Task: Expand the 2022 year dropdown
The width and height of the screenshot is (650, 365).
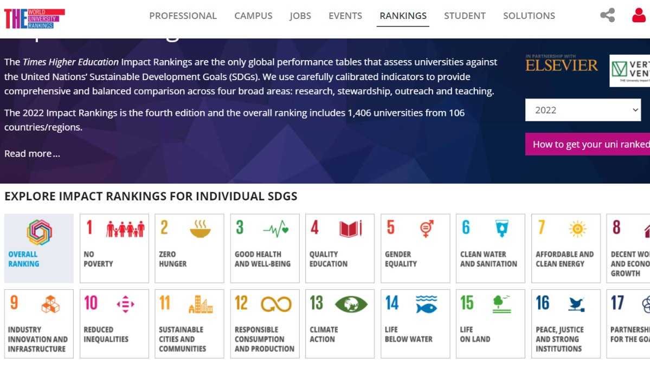Action: 583,110
